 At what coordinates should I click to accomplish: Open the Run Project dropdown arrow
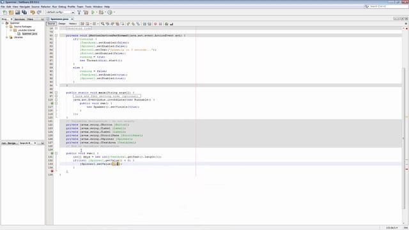(x=96, y=12)
